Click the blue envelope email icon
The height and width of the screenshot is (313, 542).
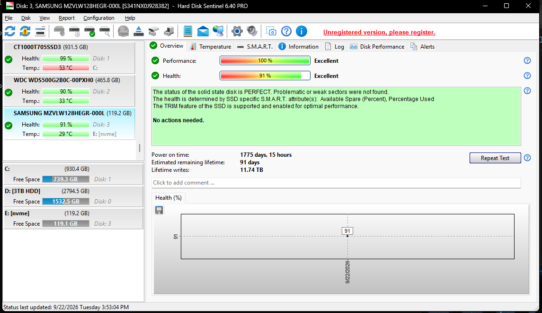[x=203, y=31]
